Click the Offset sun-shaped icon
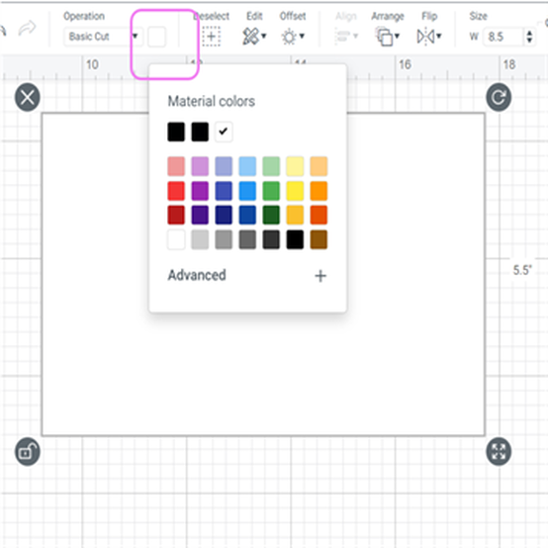Viewport: 548px width, 548px height. coord(289,37)
